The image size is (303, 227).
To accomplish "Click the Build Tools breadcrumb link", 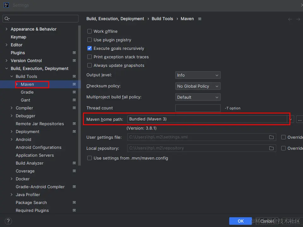I will (162, 19).
